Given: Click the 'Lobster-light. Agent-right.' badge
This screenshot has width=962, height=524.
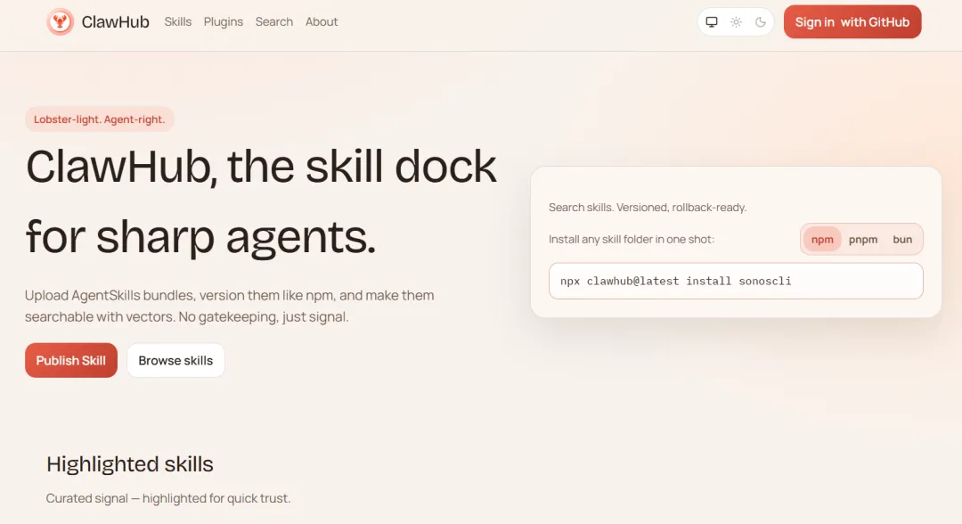Looking at the screenshot, I should (100, 119).
